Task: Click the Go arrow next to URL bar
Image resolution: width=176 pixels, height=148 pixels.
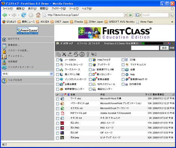Action: click(x=131, y=15)
